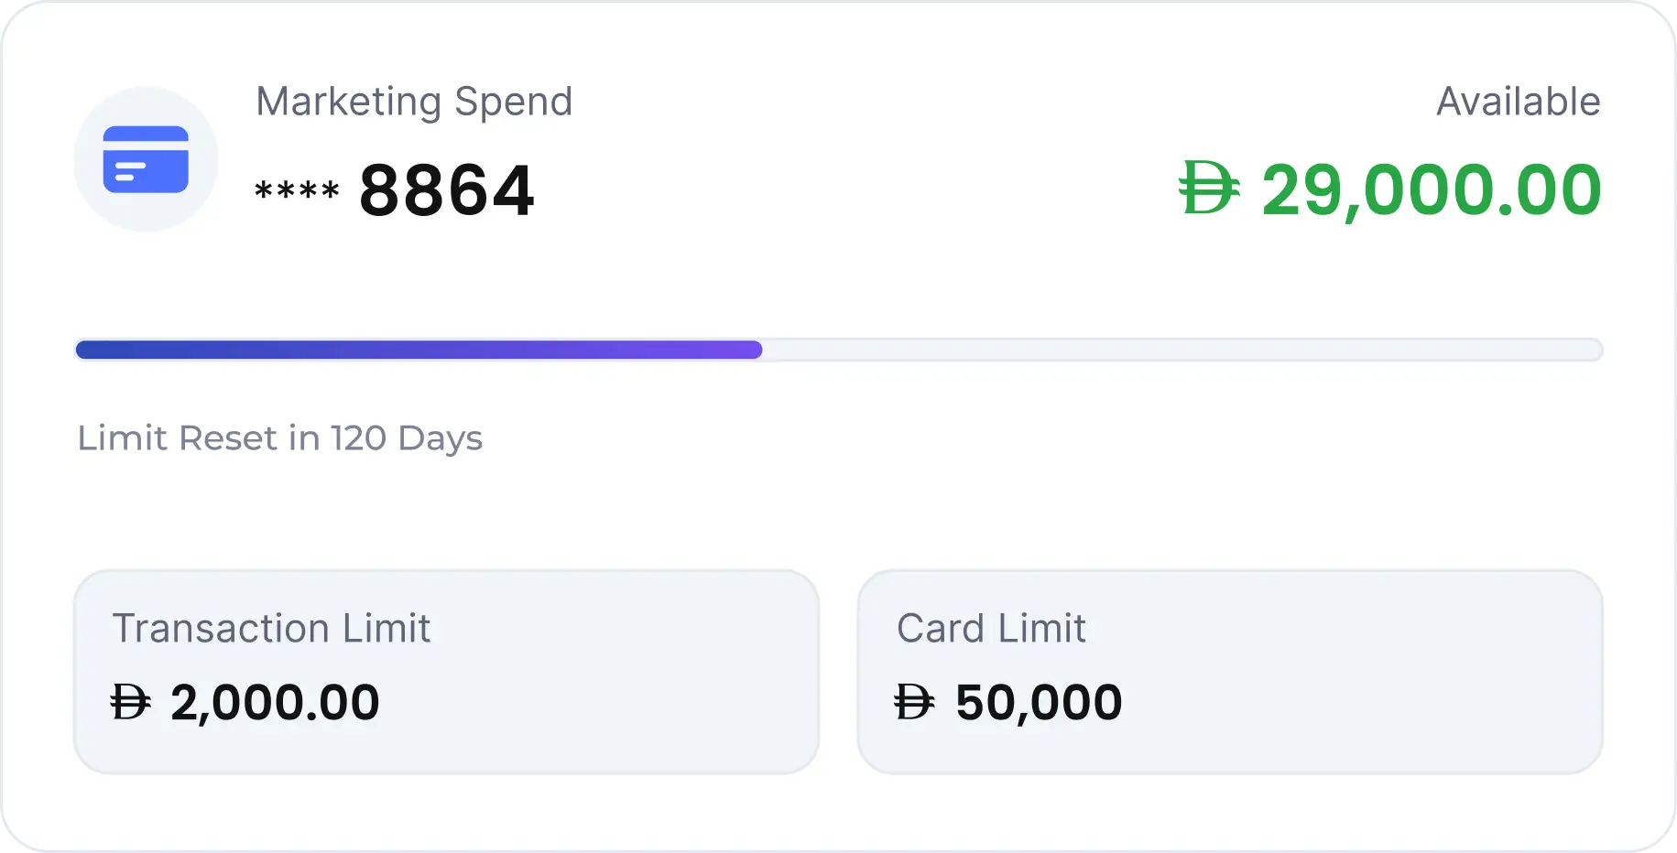Click the masked asterisks before 8864
Image resolution: width=1677 pixels, height=853 pixels.
(297, 192)
